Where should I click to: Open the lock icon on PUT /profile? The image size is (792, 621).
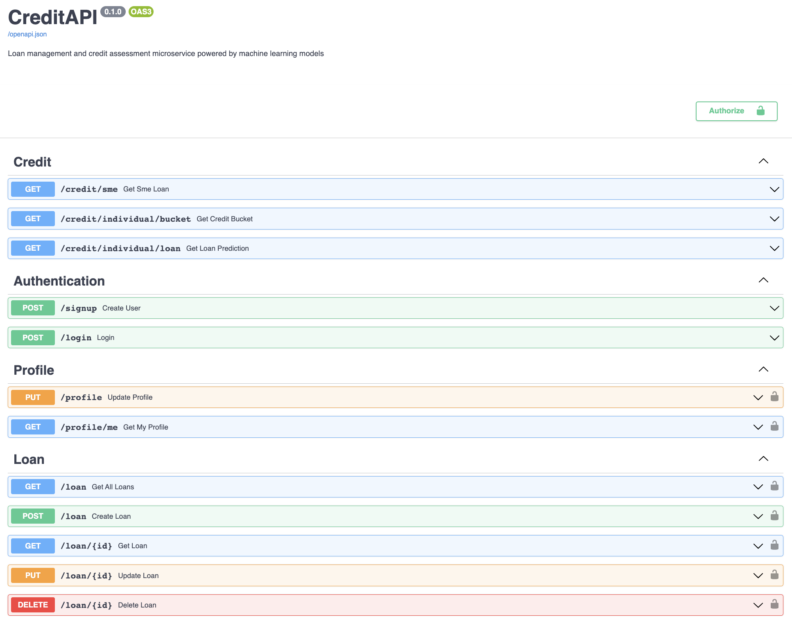coord(774,397)
